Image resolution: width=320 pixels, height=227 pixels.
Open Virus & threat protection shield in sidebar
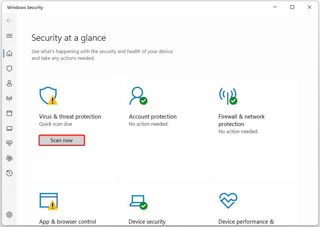point(9,68)
